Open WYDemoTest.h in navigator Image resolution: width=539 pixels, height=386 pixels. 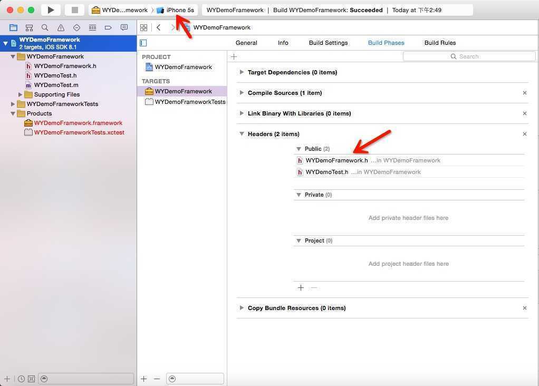click(55, 75)
